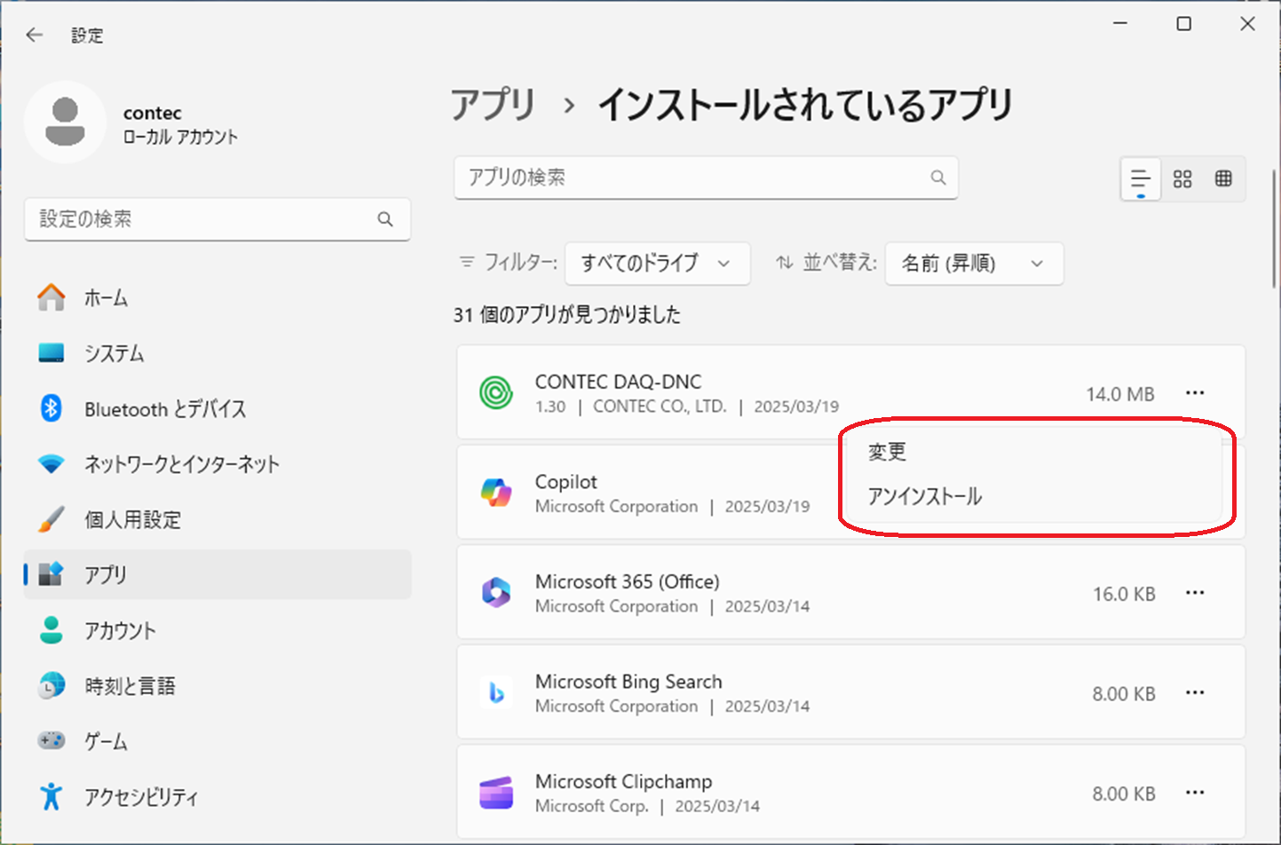
Task: Open Bluetooth とデバイス settings
Action: coord(217,408)
